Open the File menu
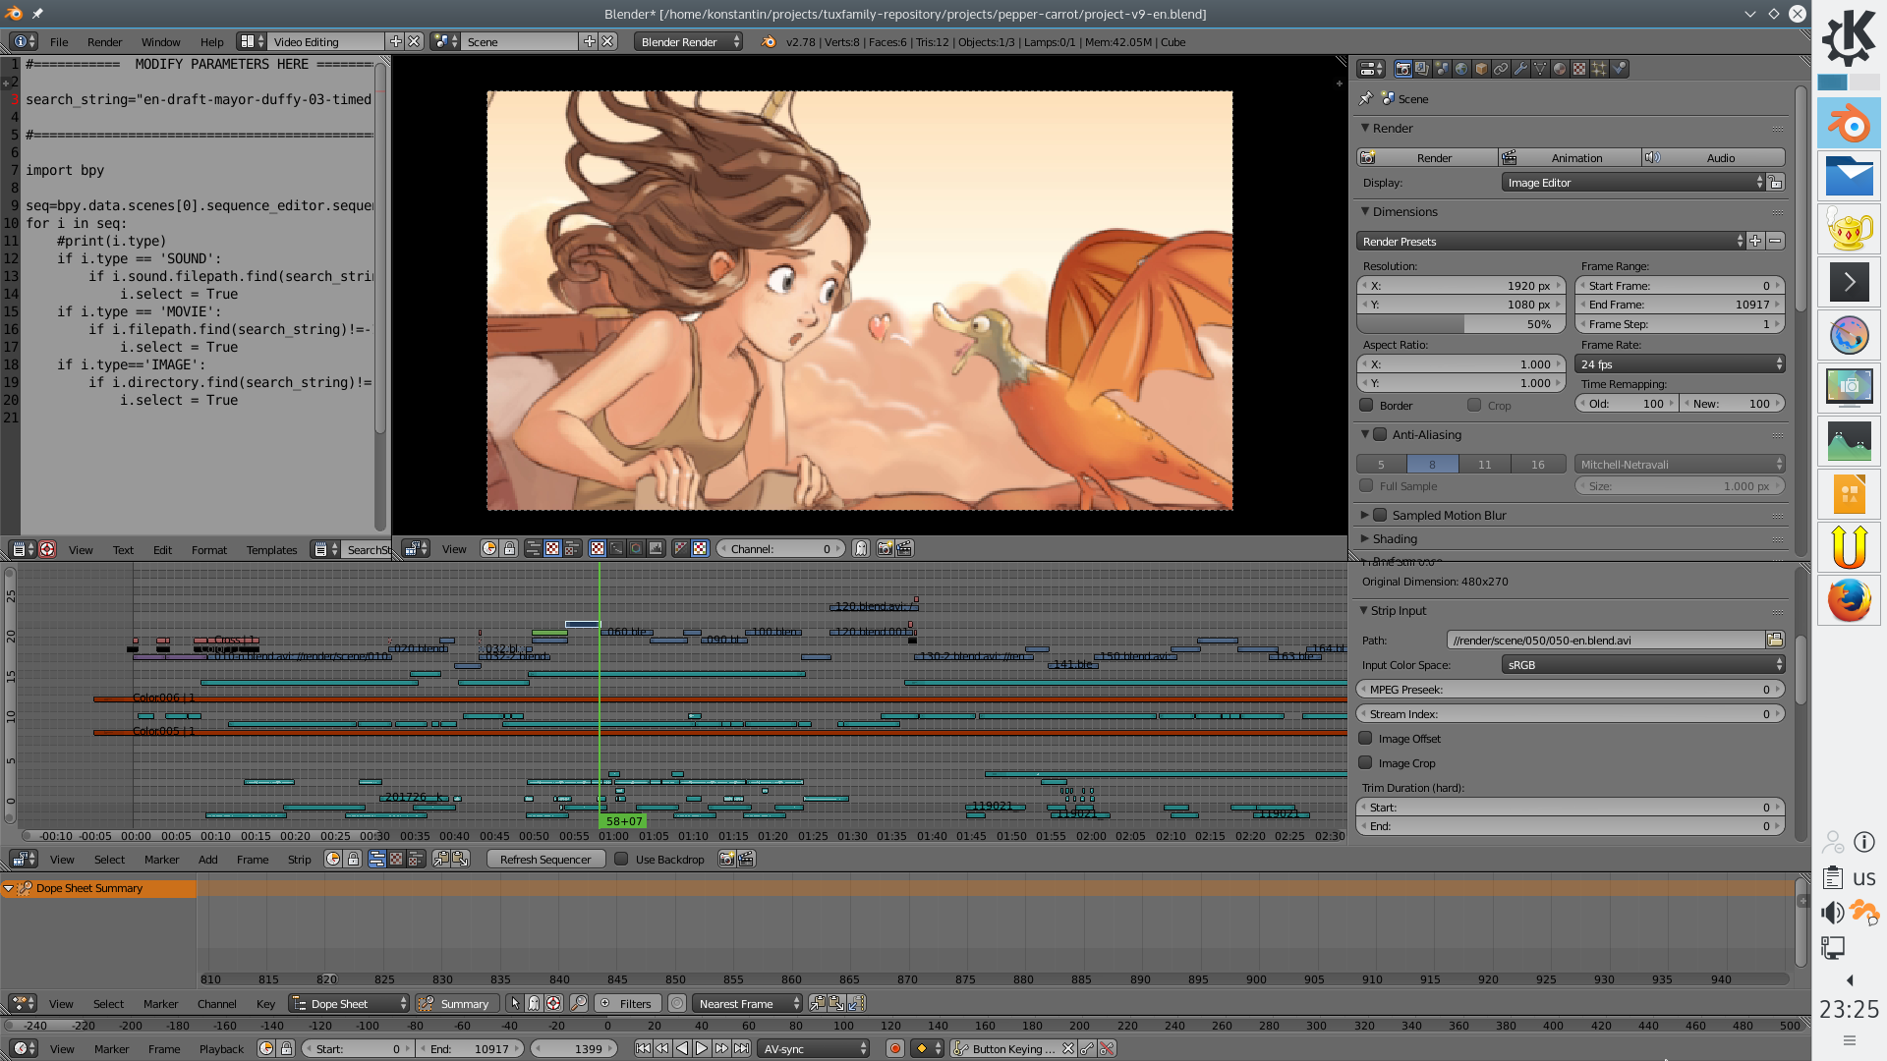This screenshot has width=1887, height=1061. pos(59,41)
